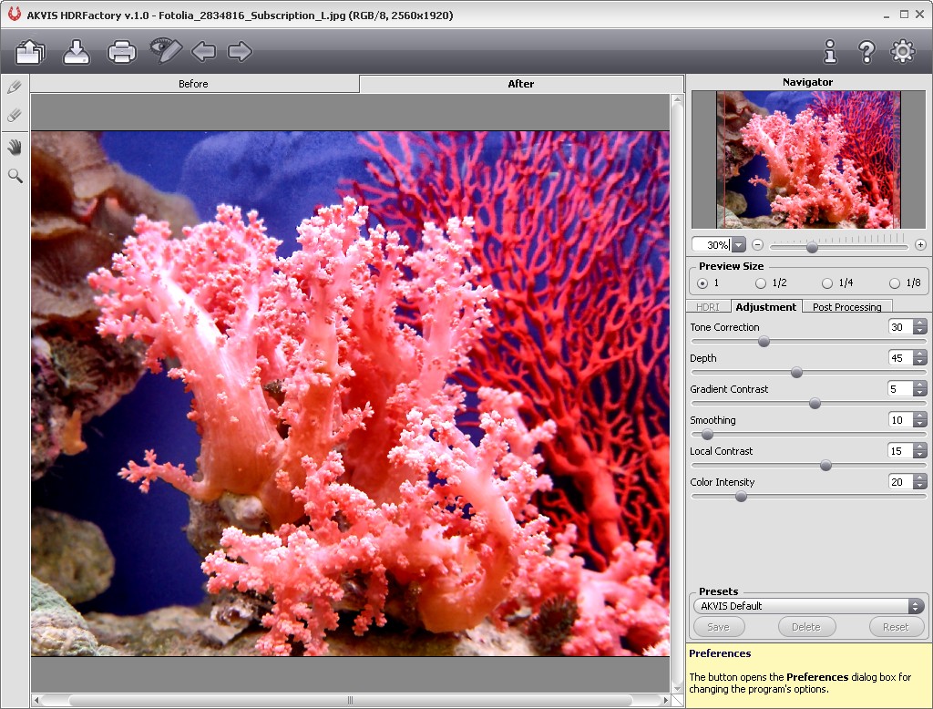Click the redo right arrow icon
The width and height of the screenshot is (933, 709).
point(240,52)
